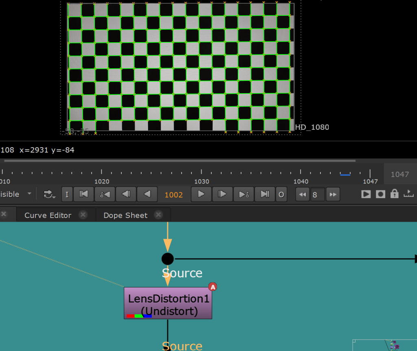The height and width of the screenshot is (351, 417).
Task: Play the sequence backward
Action: (x=147, y=194)
